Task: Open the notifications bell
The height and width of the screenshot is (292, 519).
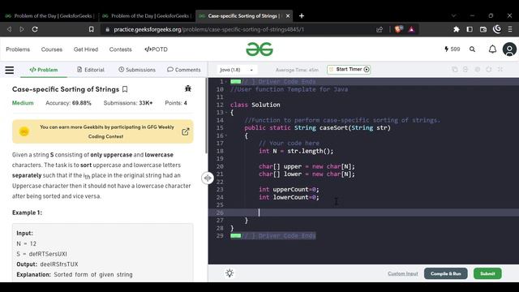Action: click(492, 49)
